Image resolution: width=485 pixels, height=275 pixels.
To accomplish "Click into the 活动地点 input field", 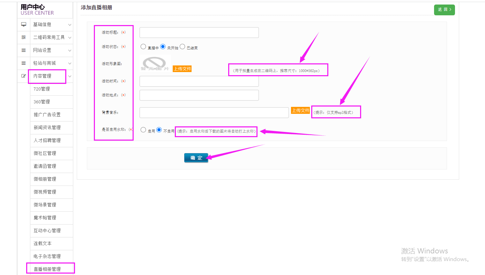I will (199, 95).
